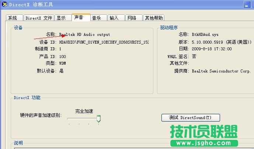Open the 音乐 tab
Screen dimensions: 254x149
(99, 18)
